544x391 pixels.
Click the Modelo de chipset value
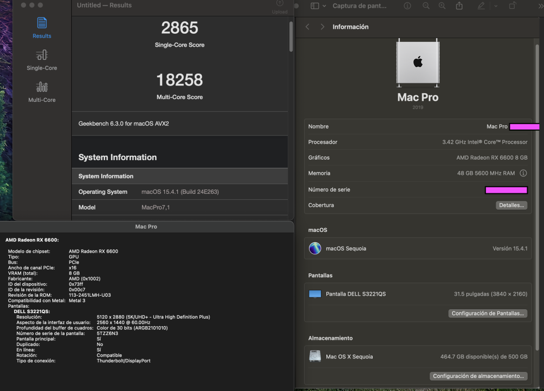(94, 252)
